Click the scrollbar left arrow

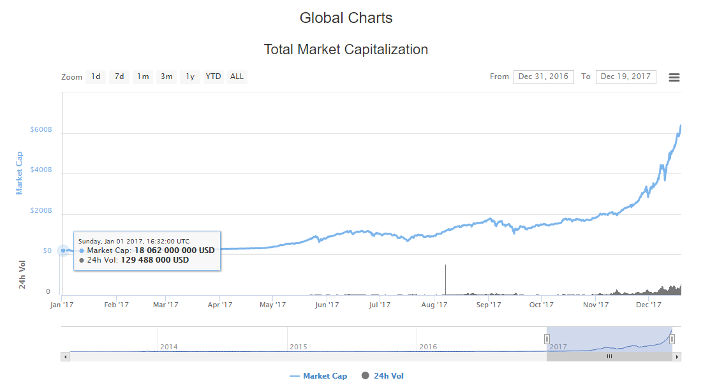pos(65,356)
